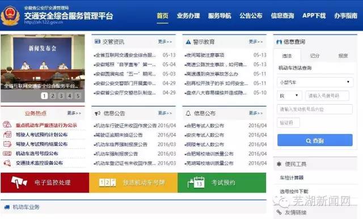This screenshot has width=363, height=219.
Task: Open news item 夜间驾驶注意事项
Action: pos(205,55)
